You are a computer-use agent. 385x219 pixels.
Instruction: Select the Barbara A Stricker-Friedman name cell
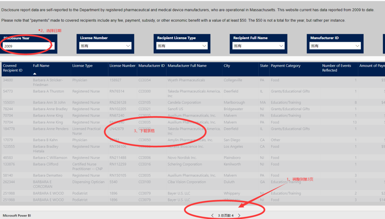pos(48,82)
